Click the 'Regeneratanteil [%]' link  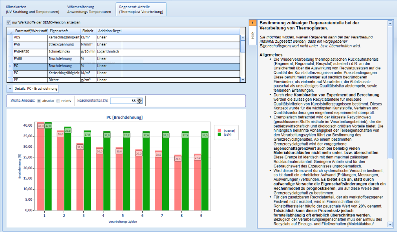click(x=93, y=100)
